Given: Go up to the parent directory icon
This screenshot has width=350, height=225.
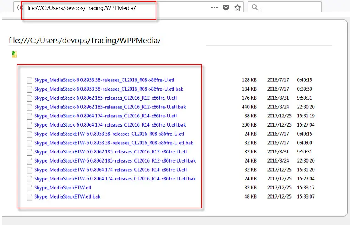Looking at the screenshot, I should 14,54.
